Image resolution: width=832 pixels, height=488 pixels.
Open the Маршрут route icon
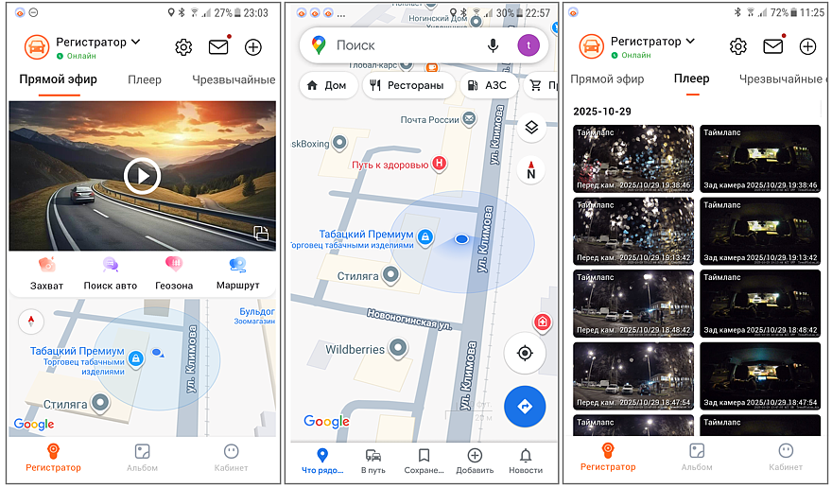pos(237,266)
